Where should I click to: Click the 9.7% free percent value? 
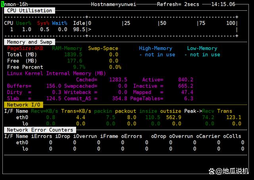pos(79,67)
